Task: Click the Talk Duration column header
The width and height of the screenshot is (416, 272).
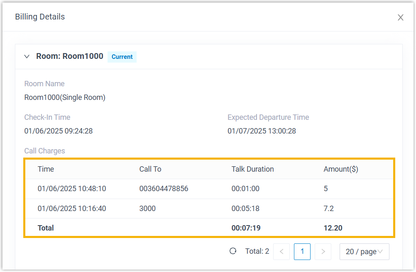Action: click(x=252, y=169)
